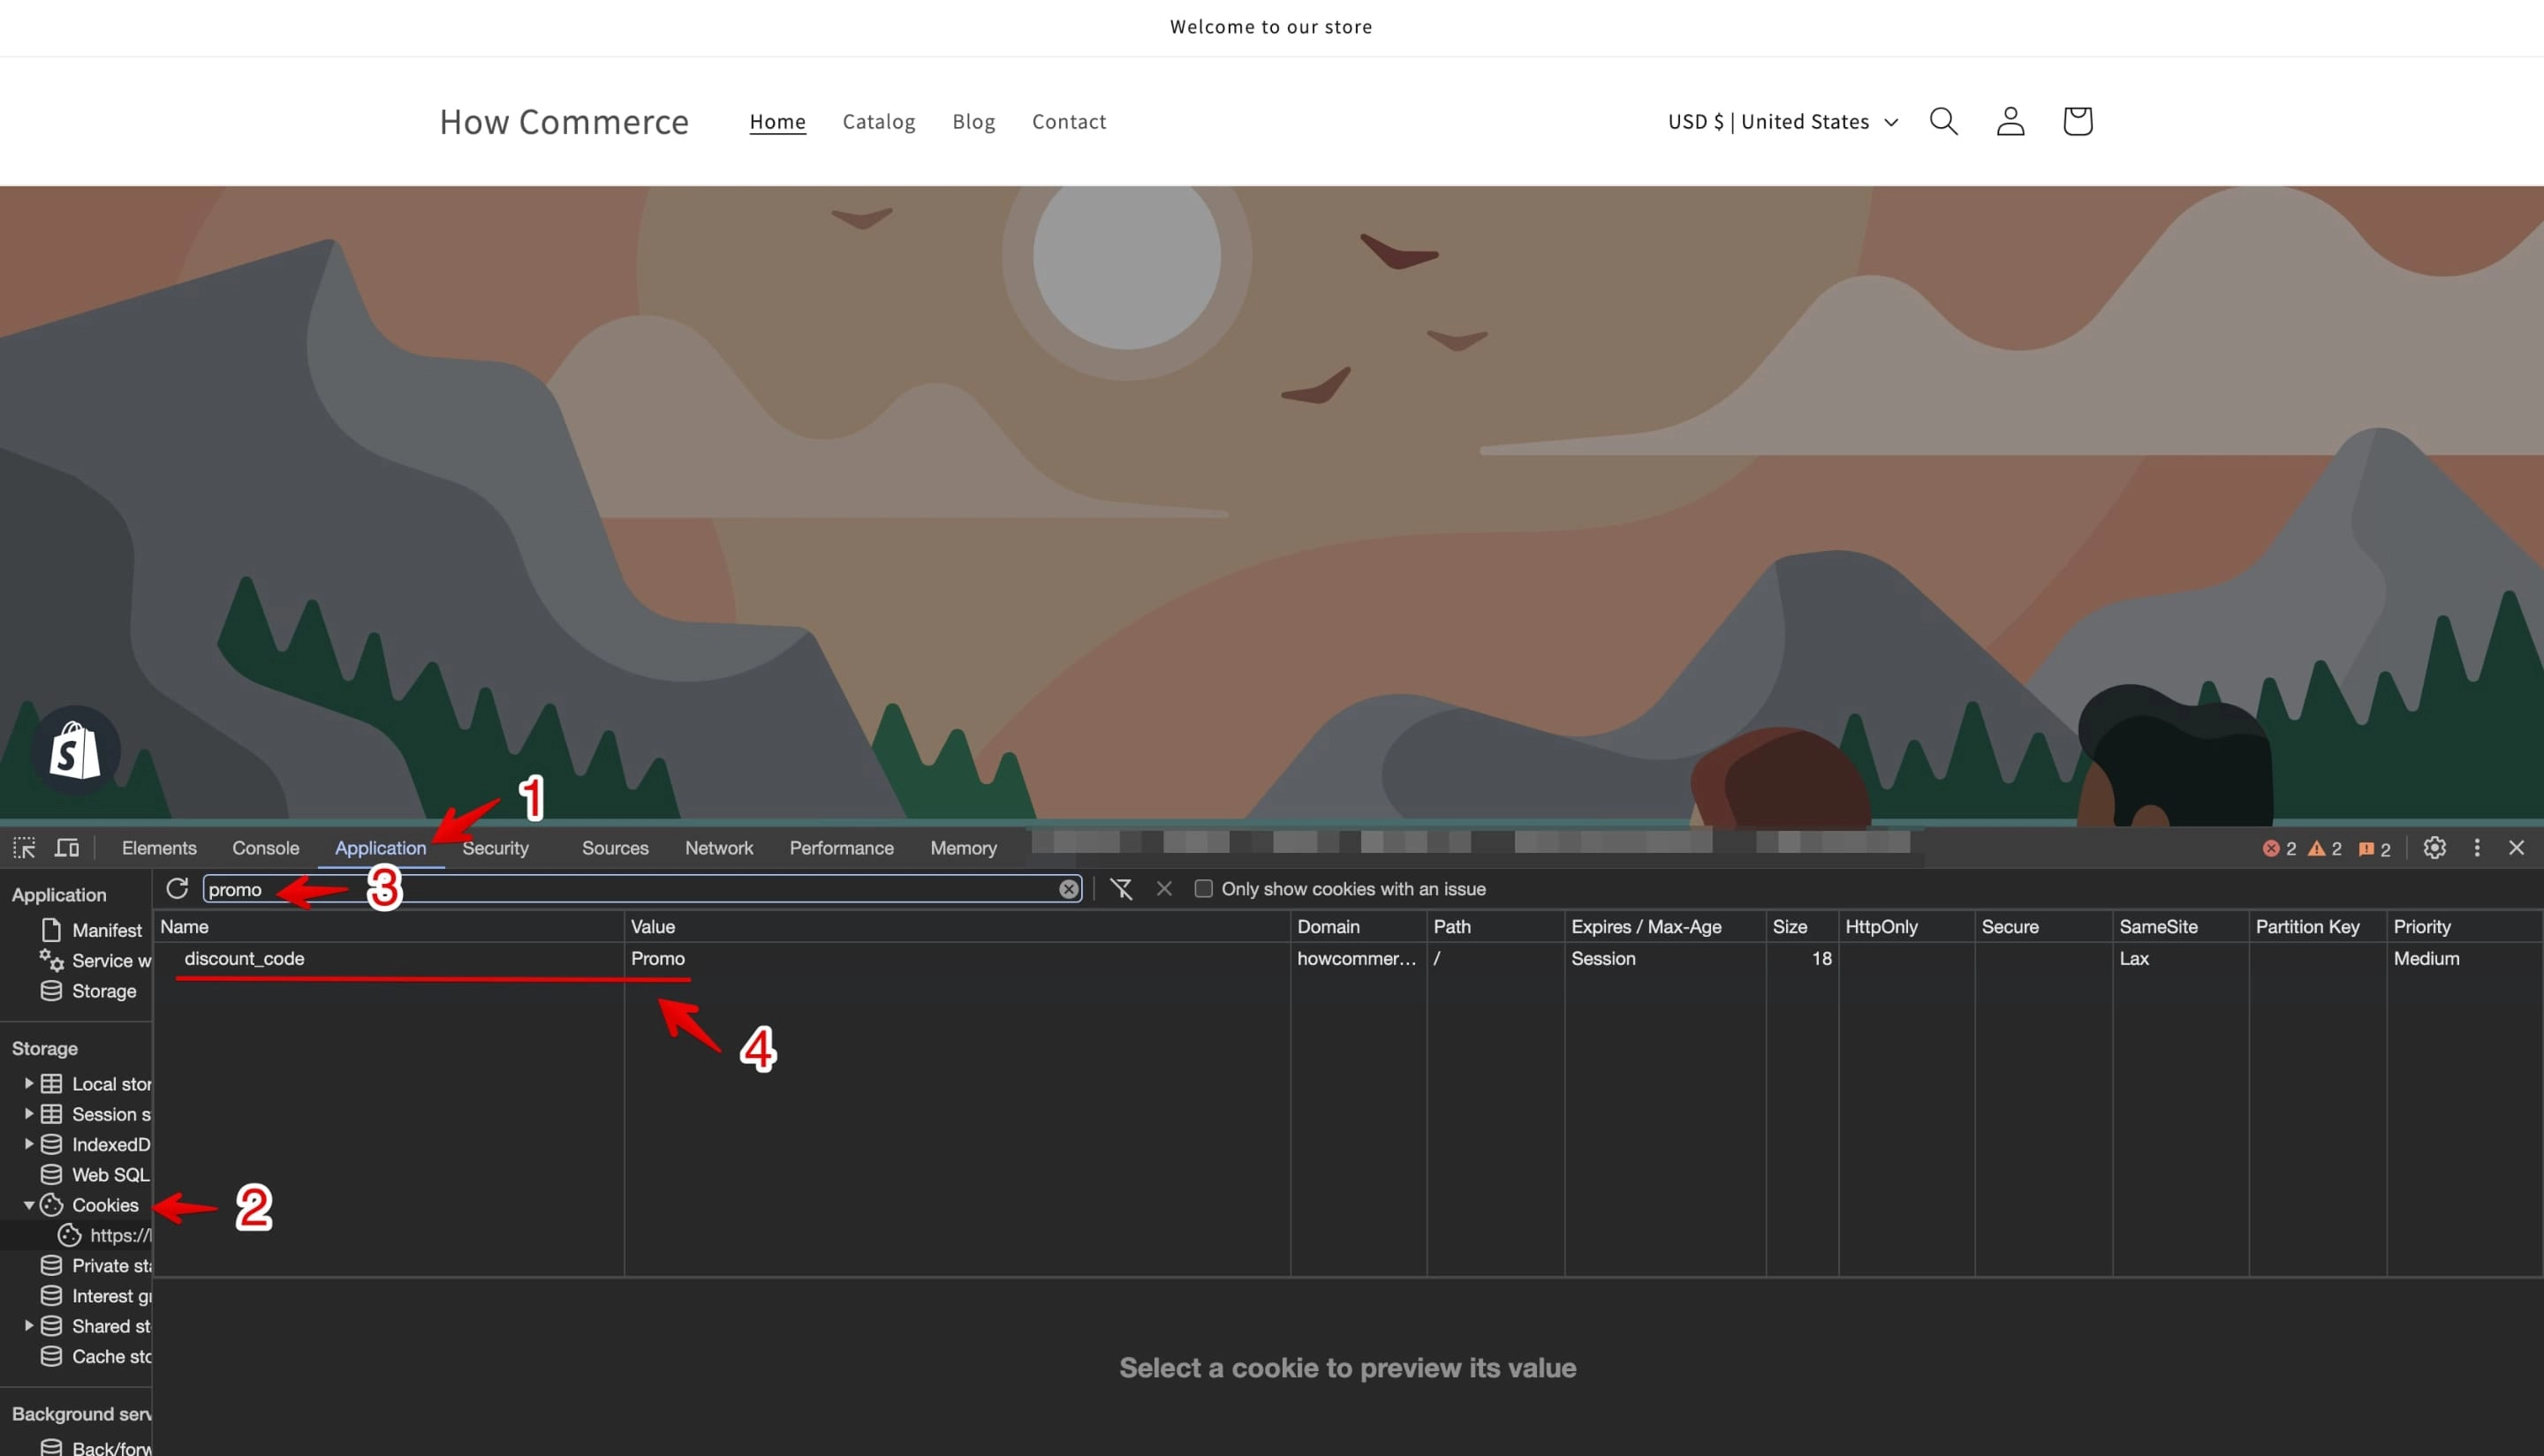The width and height of the screenshot is (2544, 1456).
Task: Expand the Shared storage tree node
Action: (28, 1325)
